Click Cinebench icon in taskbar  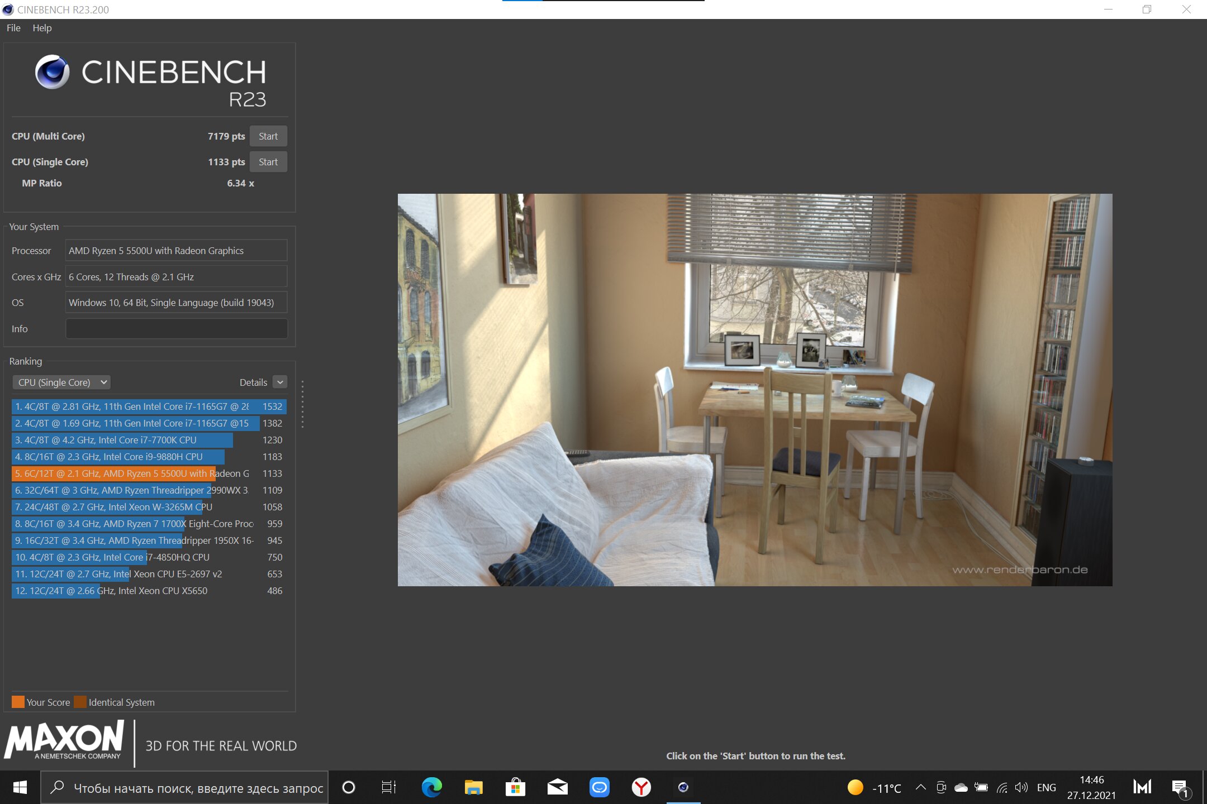(x=683, y=787)
